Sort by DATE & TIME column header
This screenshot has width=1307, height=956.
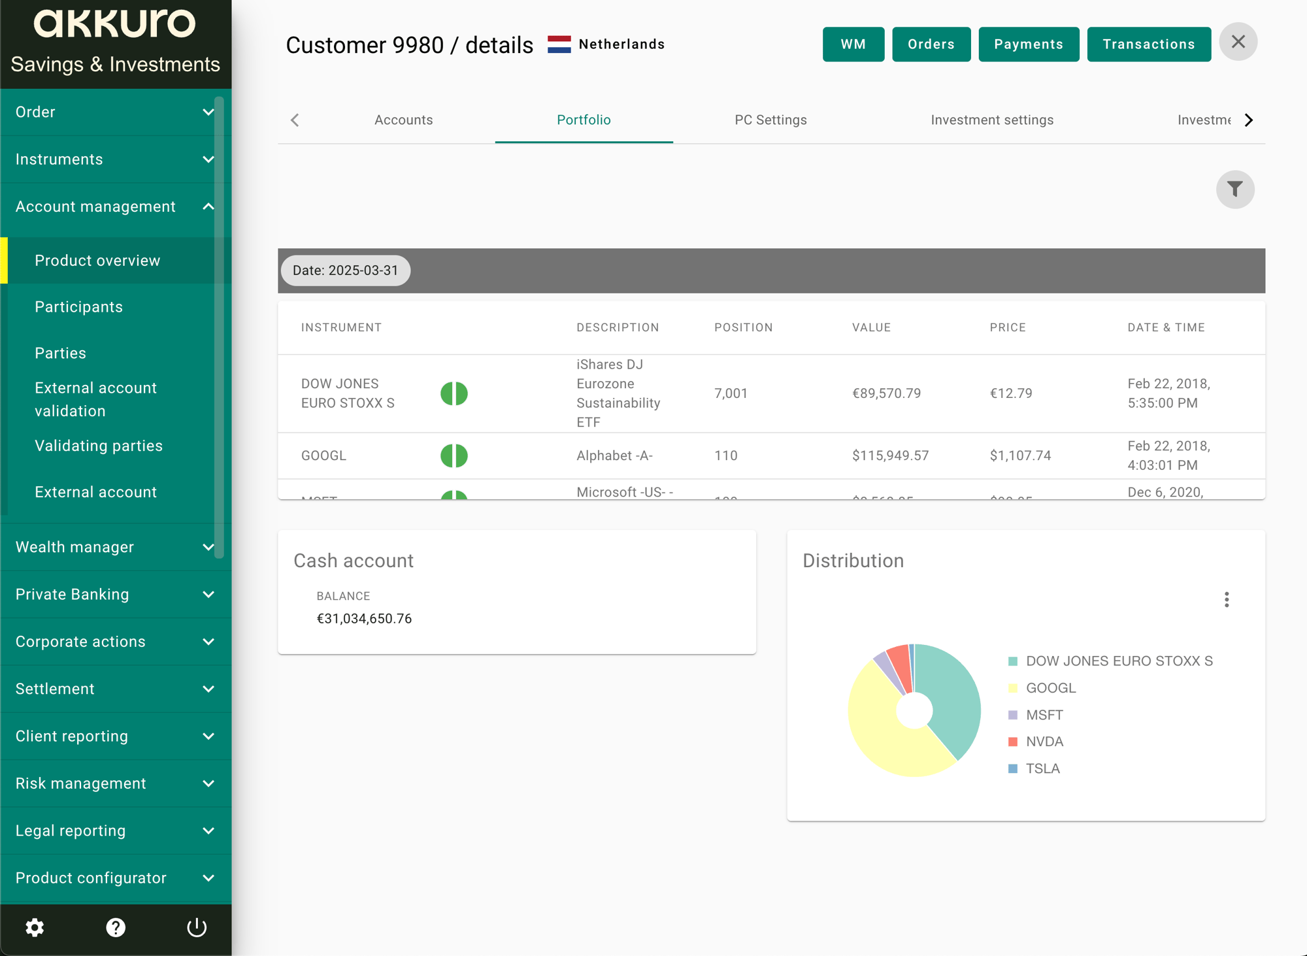click(x=1166, y=327)
